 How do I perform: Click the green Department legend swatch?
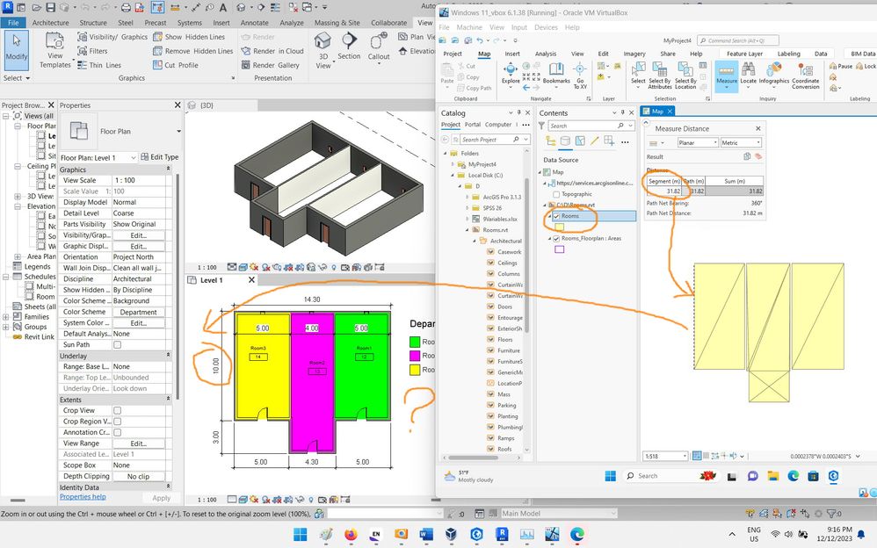click(415, 342)
